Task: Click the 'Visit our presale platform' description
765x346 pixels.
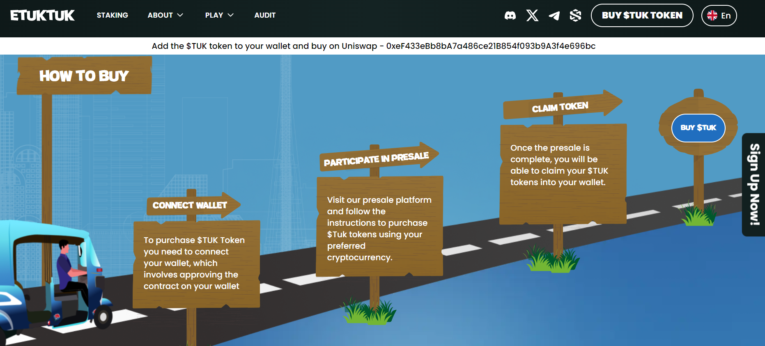Action: point(379,229)
